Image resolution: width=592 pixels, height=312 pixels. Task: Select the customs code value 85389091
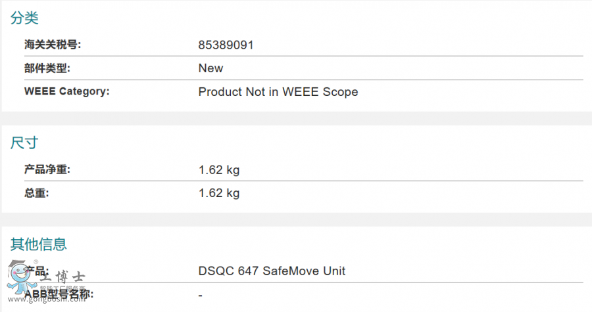pos(226,45)
